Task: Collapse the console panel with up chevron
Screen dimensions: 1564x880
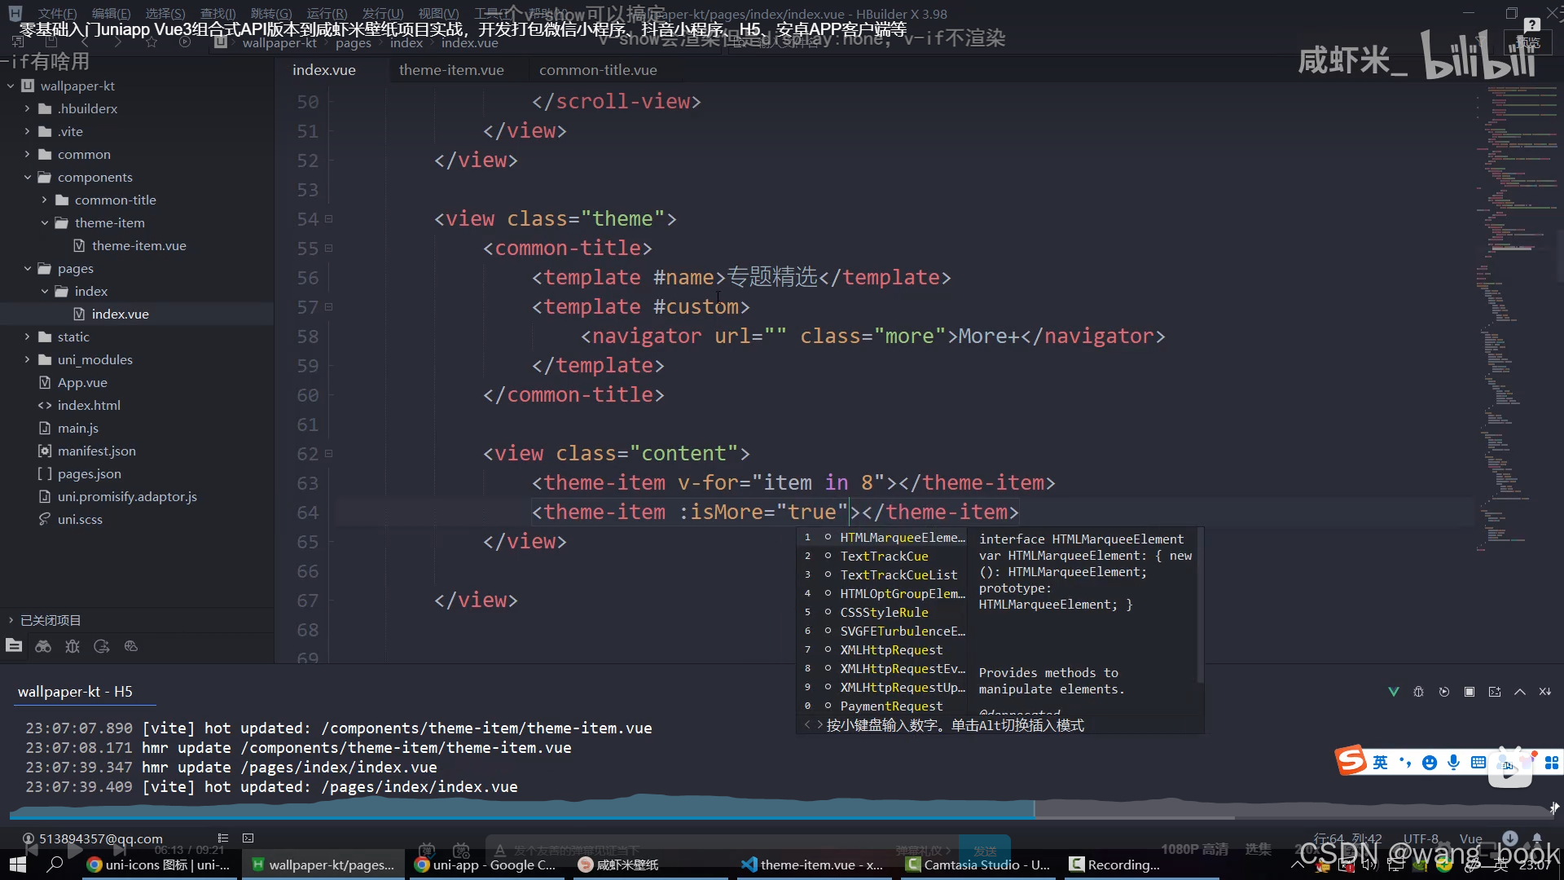Action: [x=1520, y=692]
